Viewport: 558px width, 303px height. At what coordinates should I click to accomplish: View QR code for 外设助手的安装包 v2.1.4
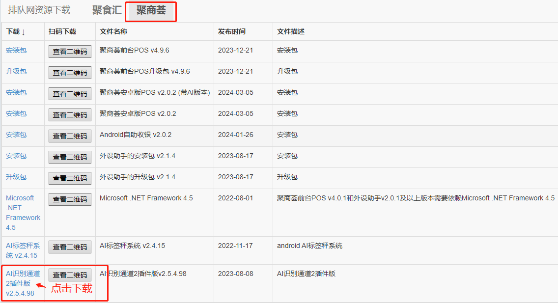tap(70, 157)
